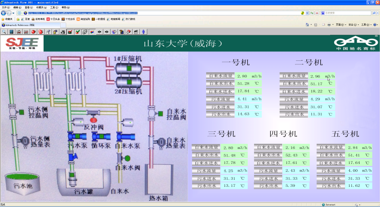Open the recent pages dropdown beside navigation buttons
Viewport: 380px width, 207px height.
click(x=13, y=13)
